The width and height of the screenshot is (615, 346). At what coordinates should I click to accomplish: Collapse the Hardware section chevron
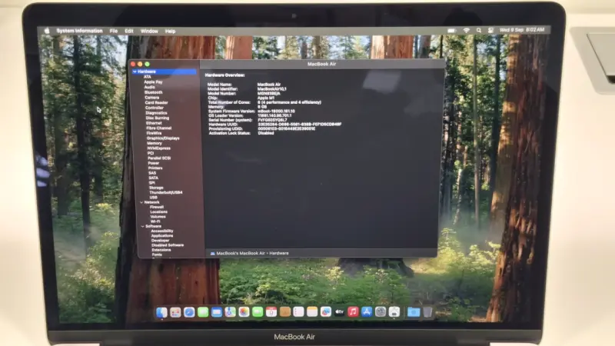tap(135, 72)
